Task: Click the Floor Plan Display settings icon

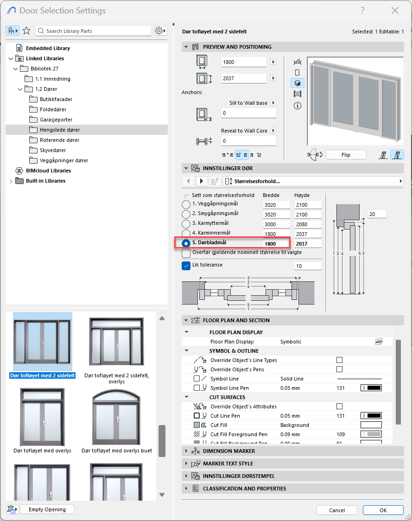Action: (379, 342)
